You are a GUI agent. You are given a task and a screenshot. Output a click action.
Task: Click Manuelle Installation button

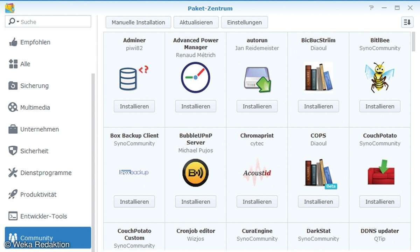click(x=138, y=22)
